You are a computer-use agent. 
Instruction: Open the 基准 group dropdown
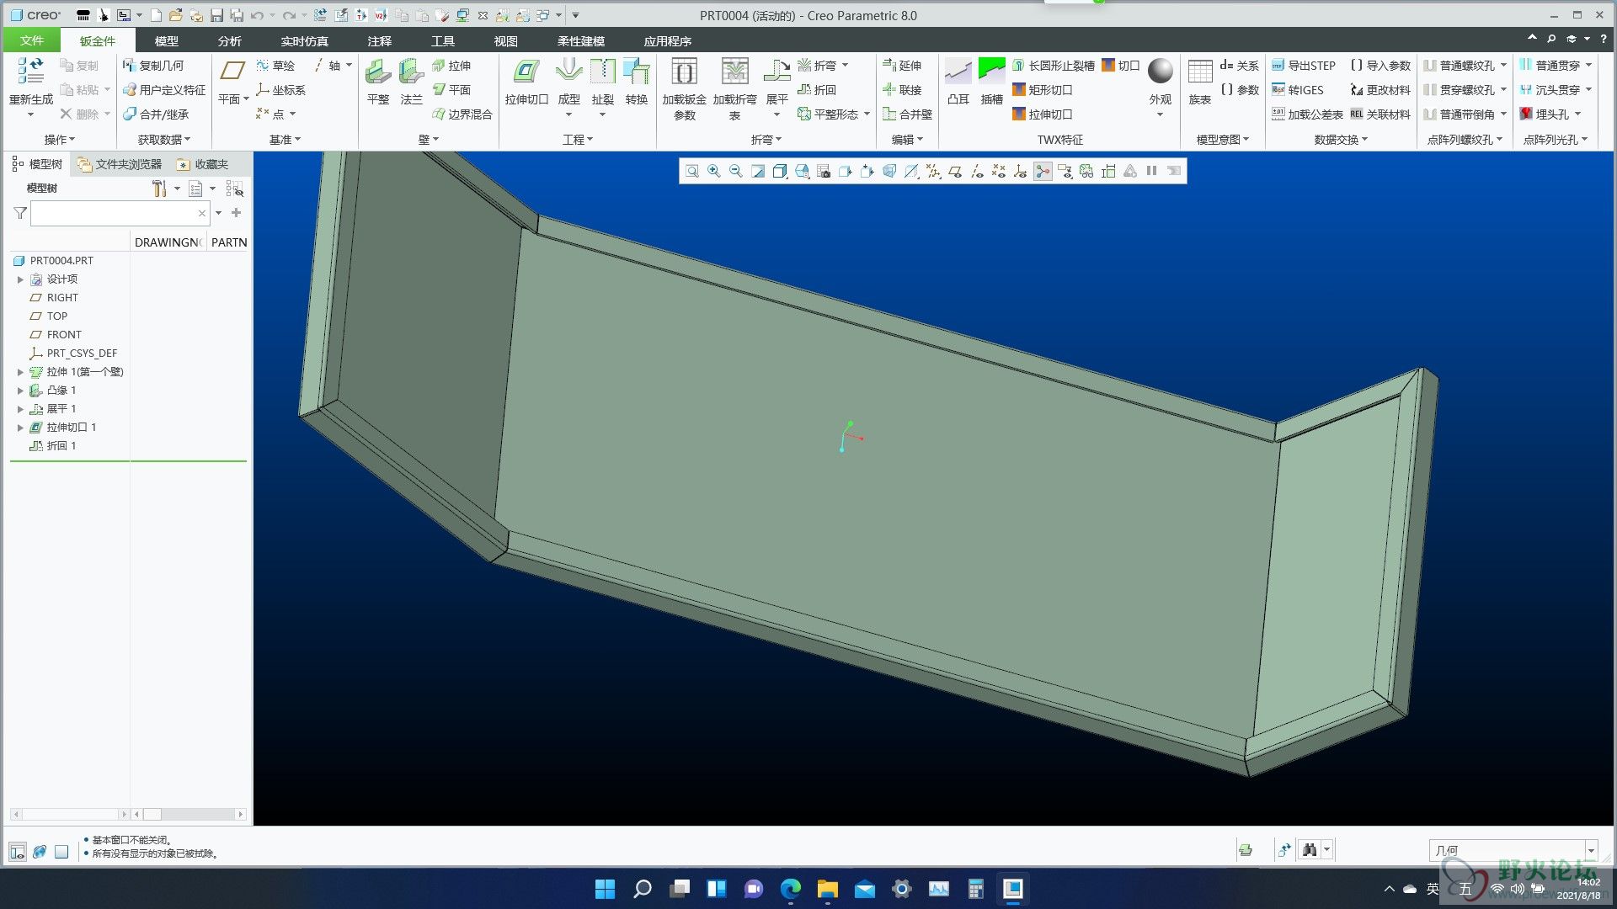(285, 140)
